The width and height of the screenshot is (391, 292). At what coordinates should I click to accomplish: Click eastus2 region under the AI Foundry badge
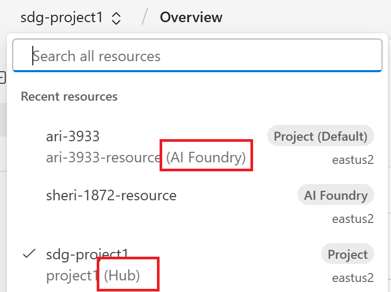coord(352,218)
